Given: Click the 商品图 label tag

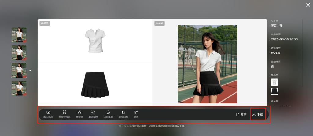Looking at the screenshot, I should tap(45, 23).
